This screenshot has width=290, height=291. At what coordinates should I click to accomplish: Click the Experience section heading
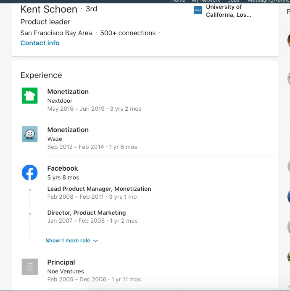[41, 75]
